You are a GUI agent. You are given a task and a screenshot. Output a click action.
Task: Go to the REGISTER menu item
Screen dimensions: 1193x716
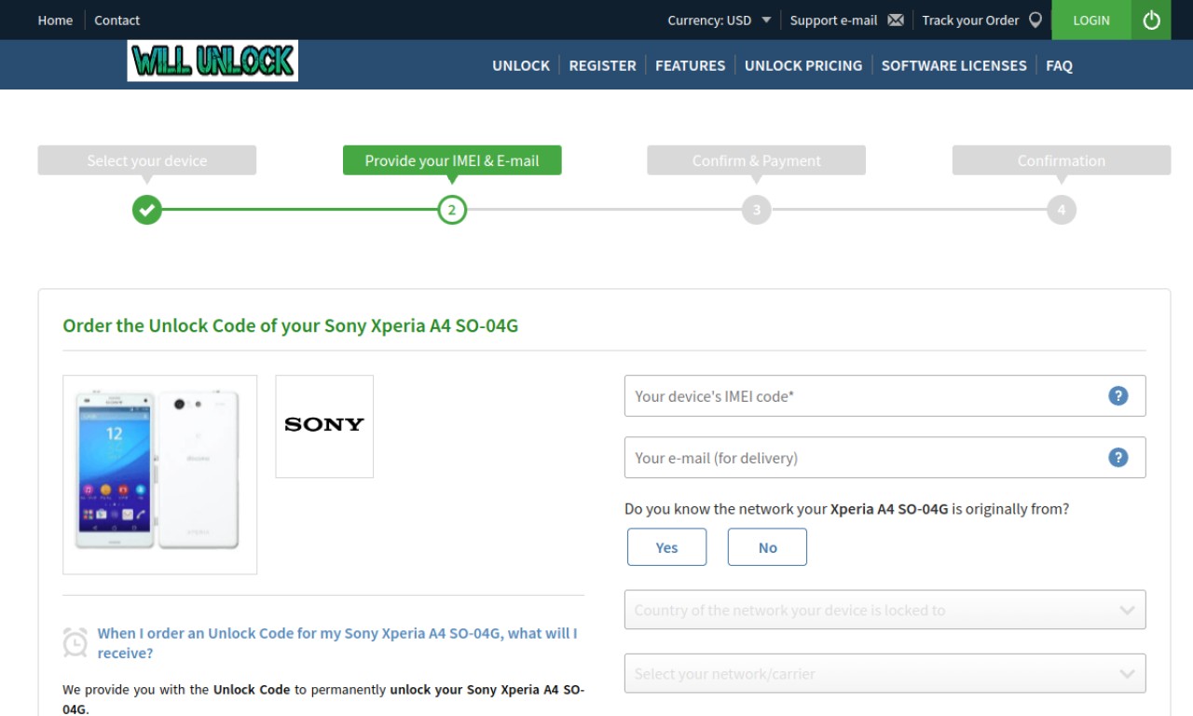[x=602, y=65]
